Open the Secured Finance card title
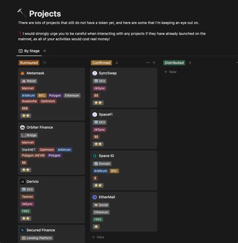Screen dimensions: 238x243 41,230
